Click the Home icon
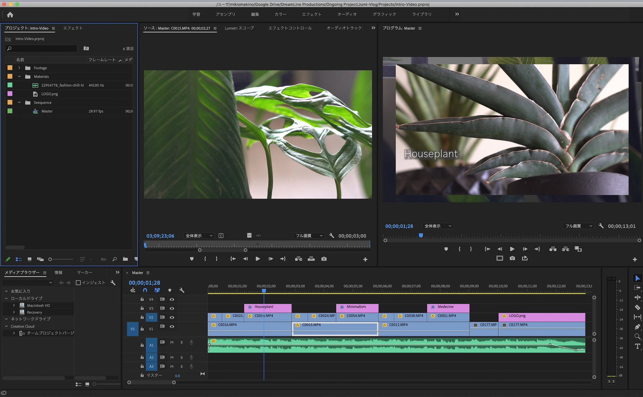643x397 pixels. click(10, 14)
